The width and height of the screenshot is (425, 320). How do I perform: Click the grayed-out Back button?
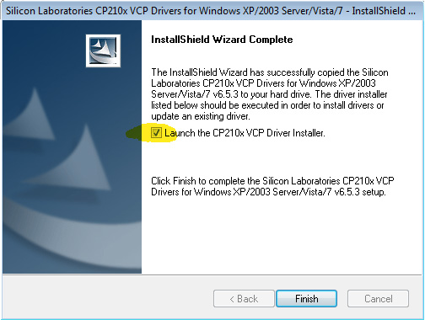point(244,298)
